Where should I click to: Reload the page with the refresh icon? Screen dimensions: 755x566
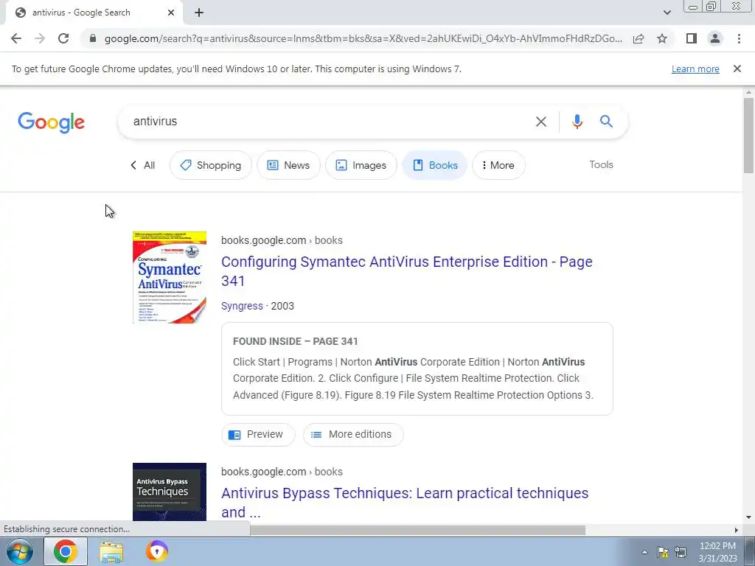63,38
